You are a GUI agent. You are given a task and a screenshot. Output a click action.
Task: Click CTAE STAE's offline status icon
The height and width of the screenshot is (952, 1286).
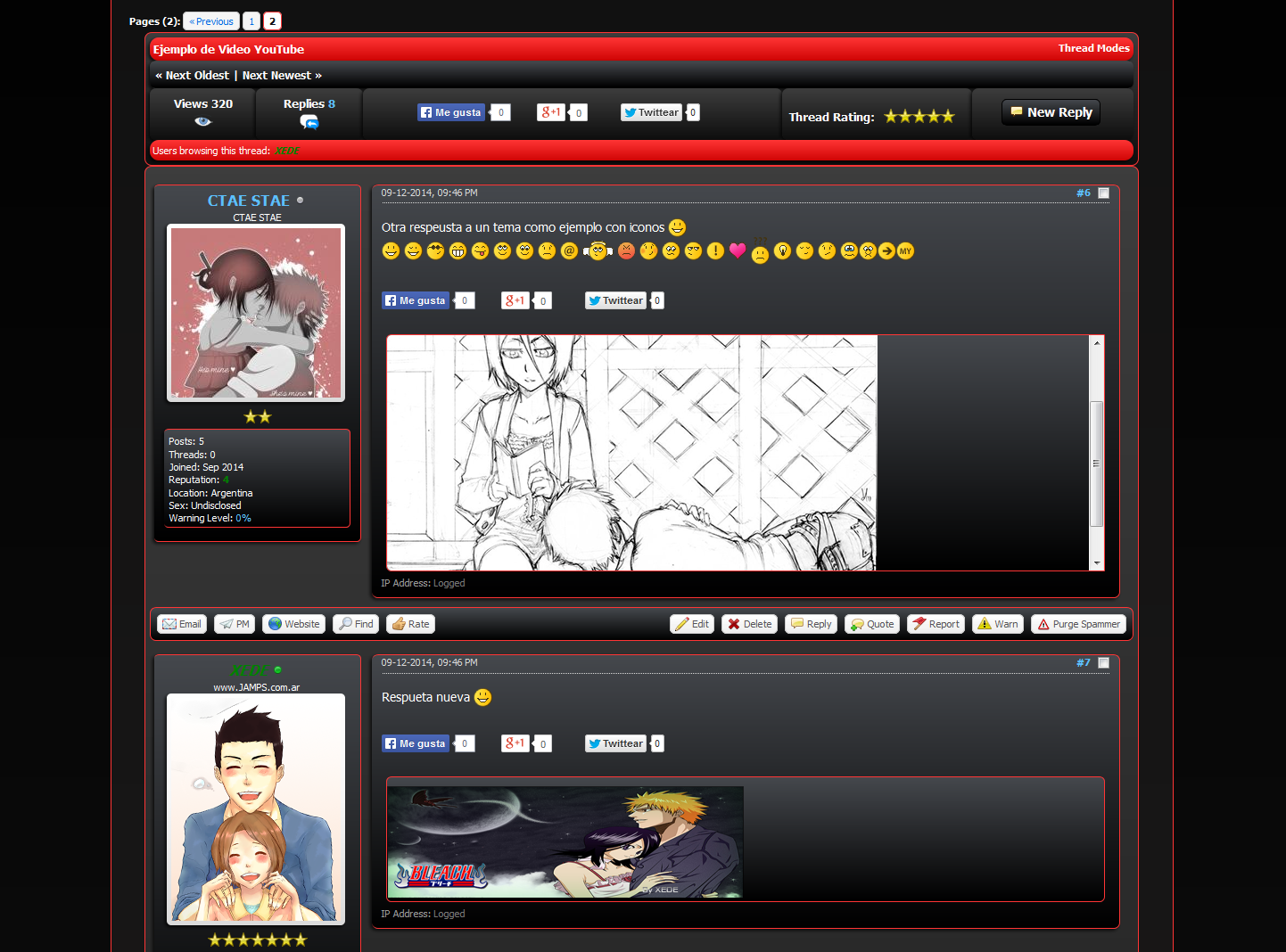pyautogui.click(x=300, y=201)
